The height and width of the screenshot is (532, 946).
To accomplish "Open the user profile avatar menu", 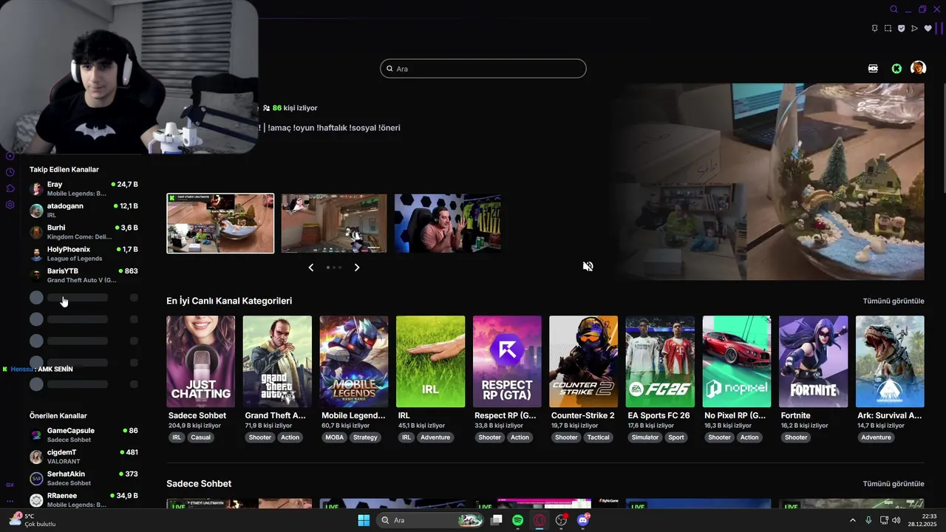I will point(918,68).
